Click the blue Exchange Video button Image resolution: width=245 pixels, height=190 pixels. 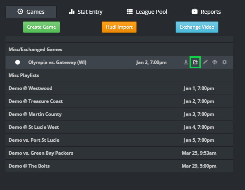coord(197,27)
